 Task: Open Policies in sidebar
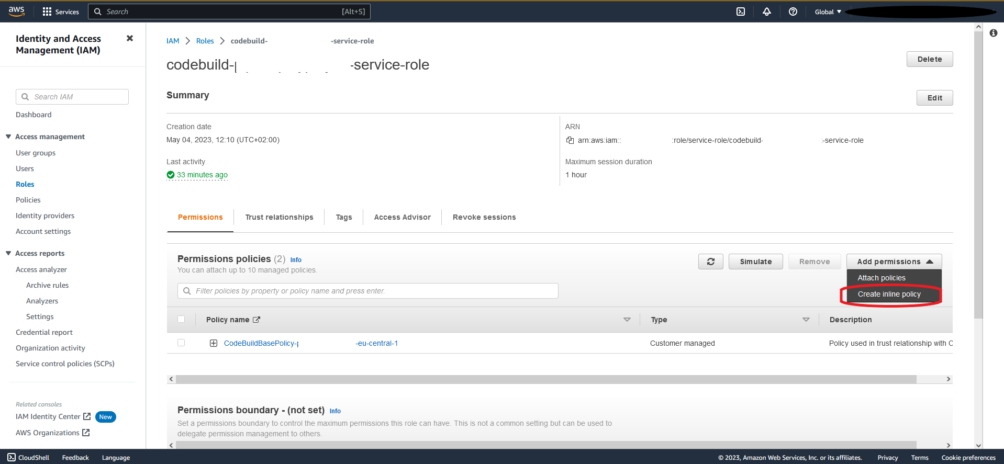28,200
